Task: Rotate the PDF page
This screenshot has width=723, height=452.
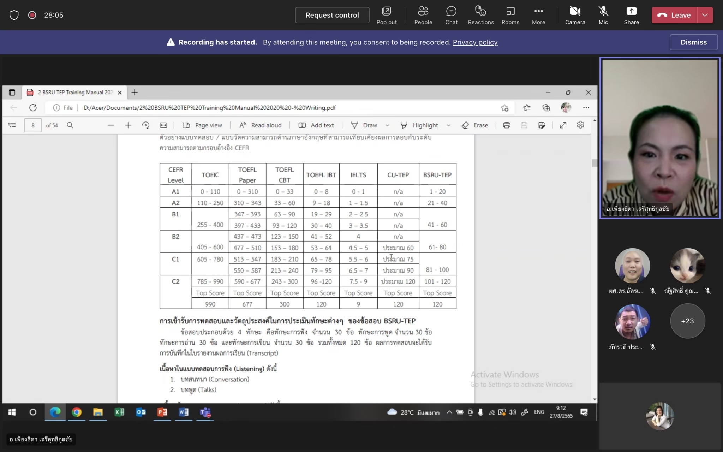Action: point(145,125)
